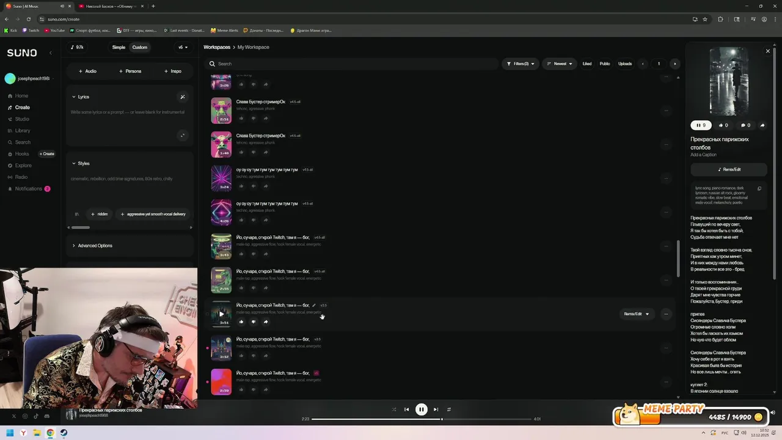This screenshot has height=440, width=782.
Task: Add Inspo to the creation
Action: (172, 71)
